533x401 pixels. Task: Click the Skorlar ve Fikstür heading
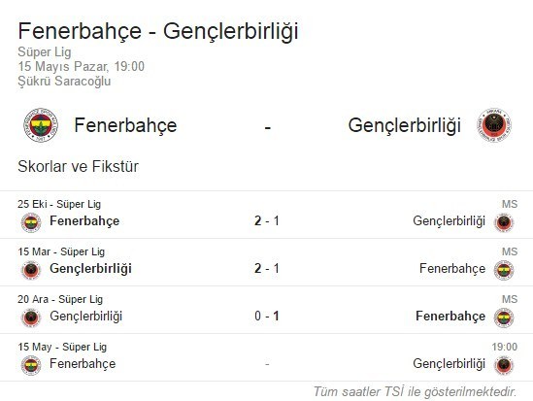[79, 167]
